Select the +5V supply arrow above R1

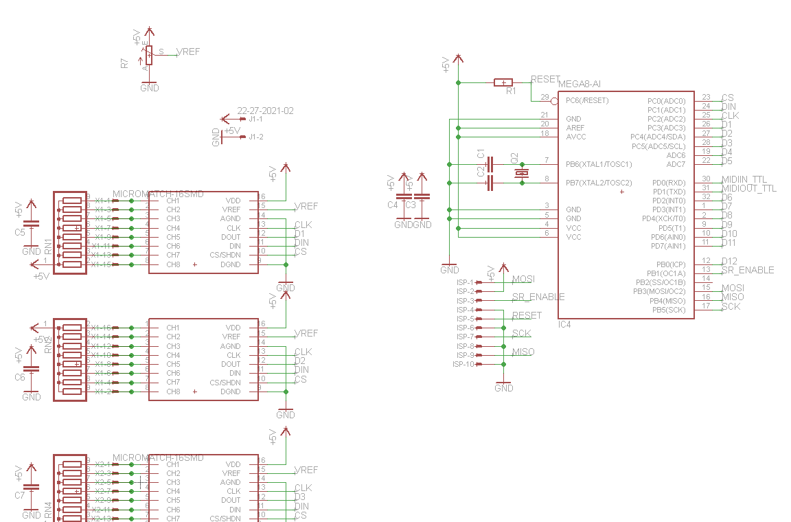coord(458,59)
